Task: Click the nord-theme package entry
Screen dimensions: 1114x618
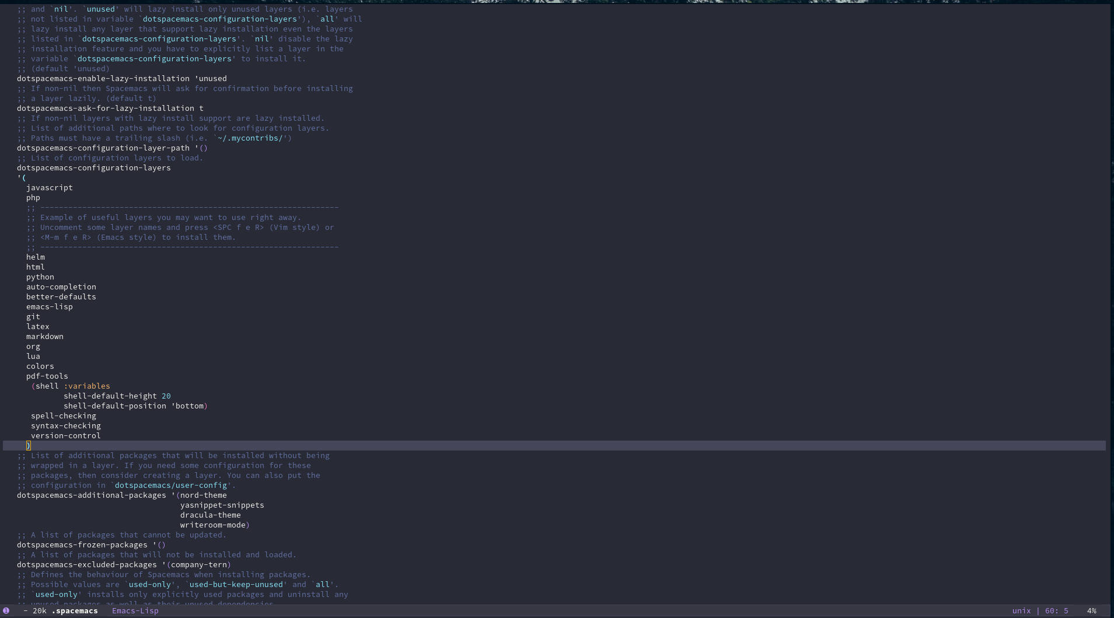Action: click(204, 495)
